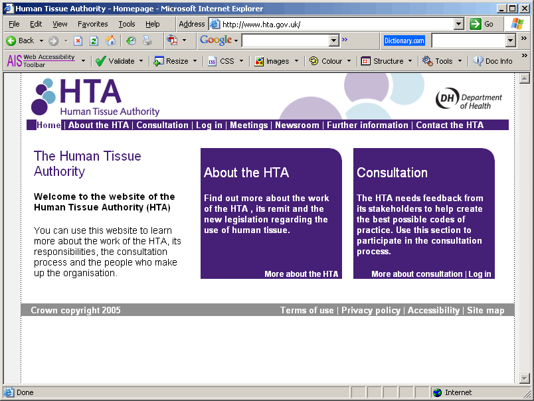Click the Internet zone globe icon
The image size is (534, 401).
[437, 392]
